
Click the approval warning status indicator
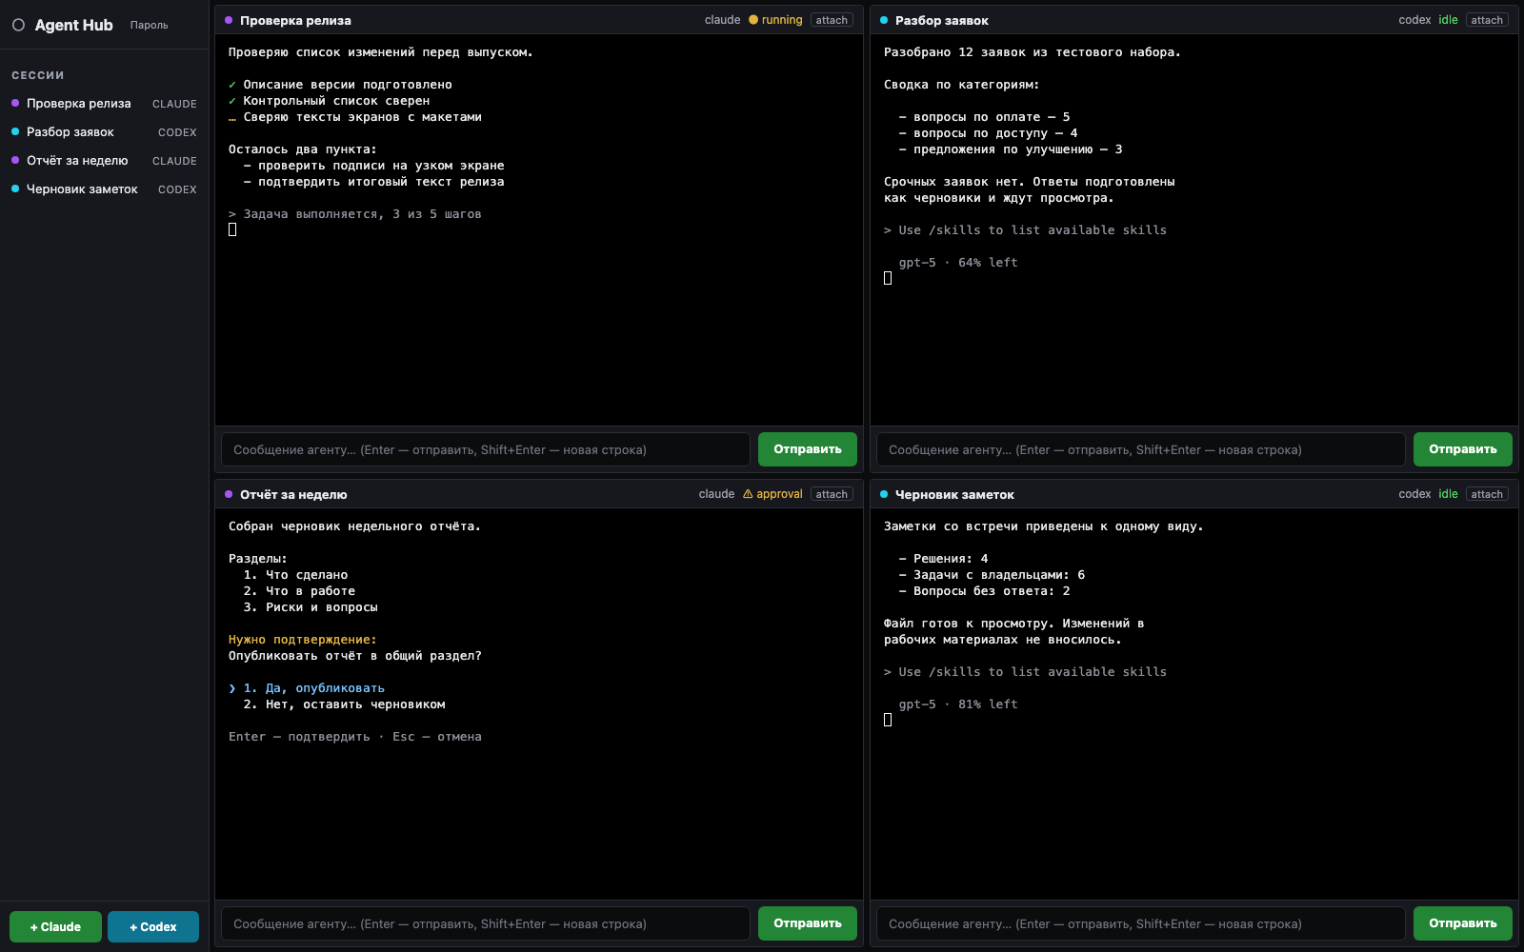(772, 494)
